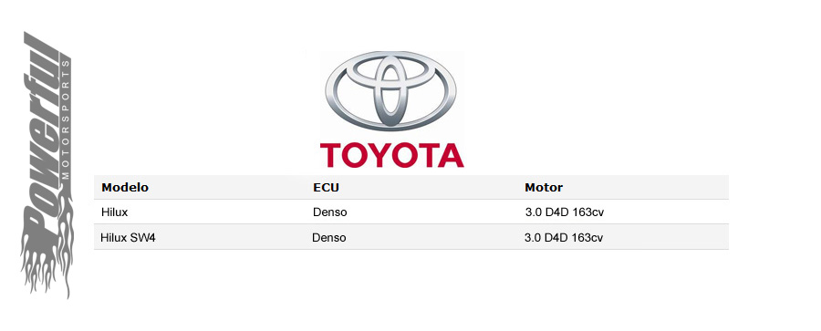The height and width of the screenshot is (331, 821).
Task: Click Denso in the Hilux row
Action: click(x=330, y=212)
